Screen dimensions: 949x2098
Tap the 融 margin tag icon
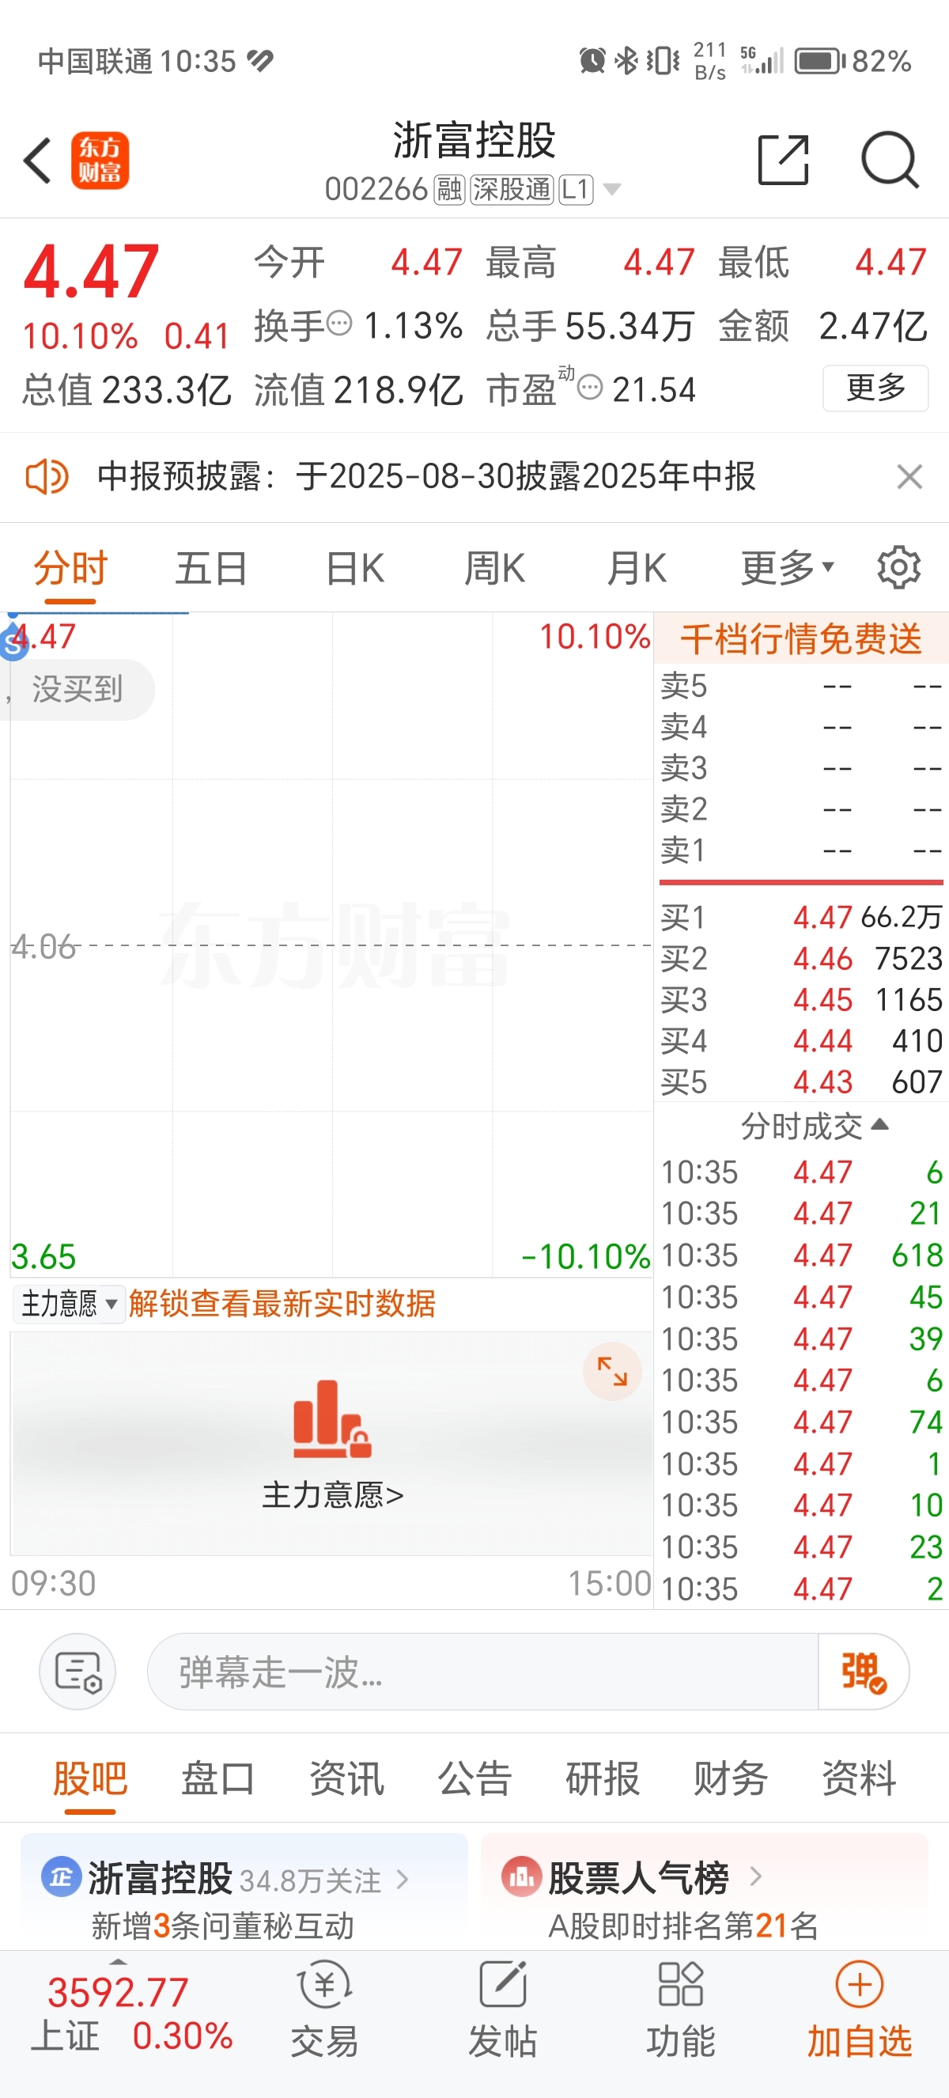[x=448, y=190]
